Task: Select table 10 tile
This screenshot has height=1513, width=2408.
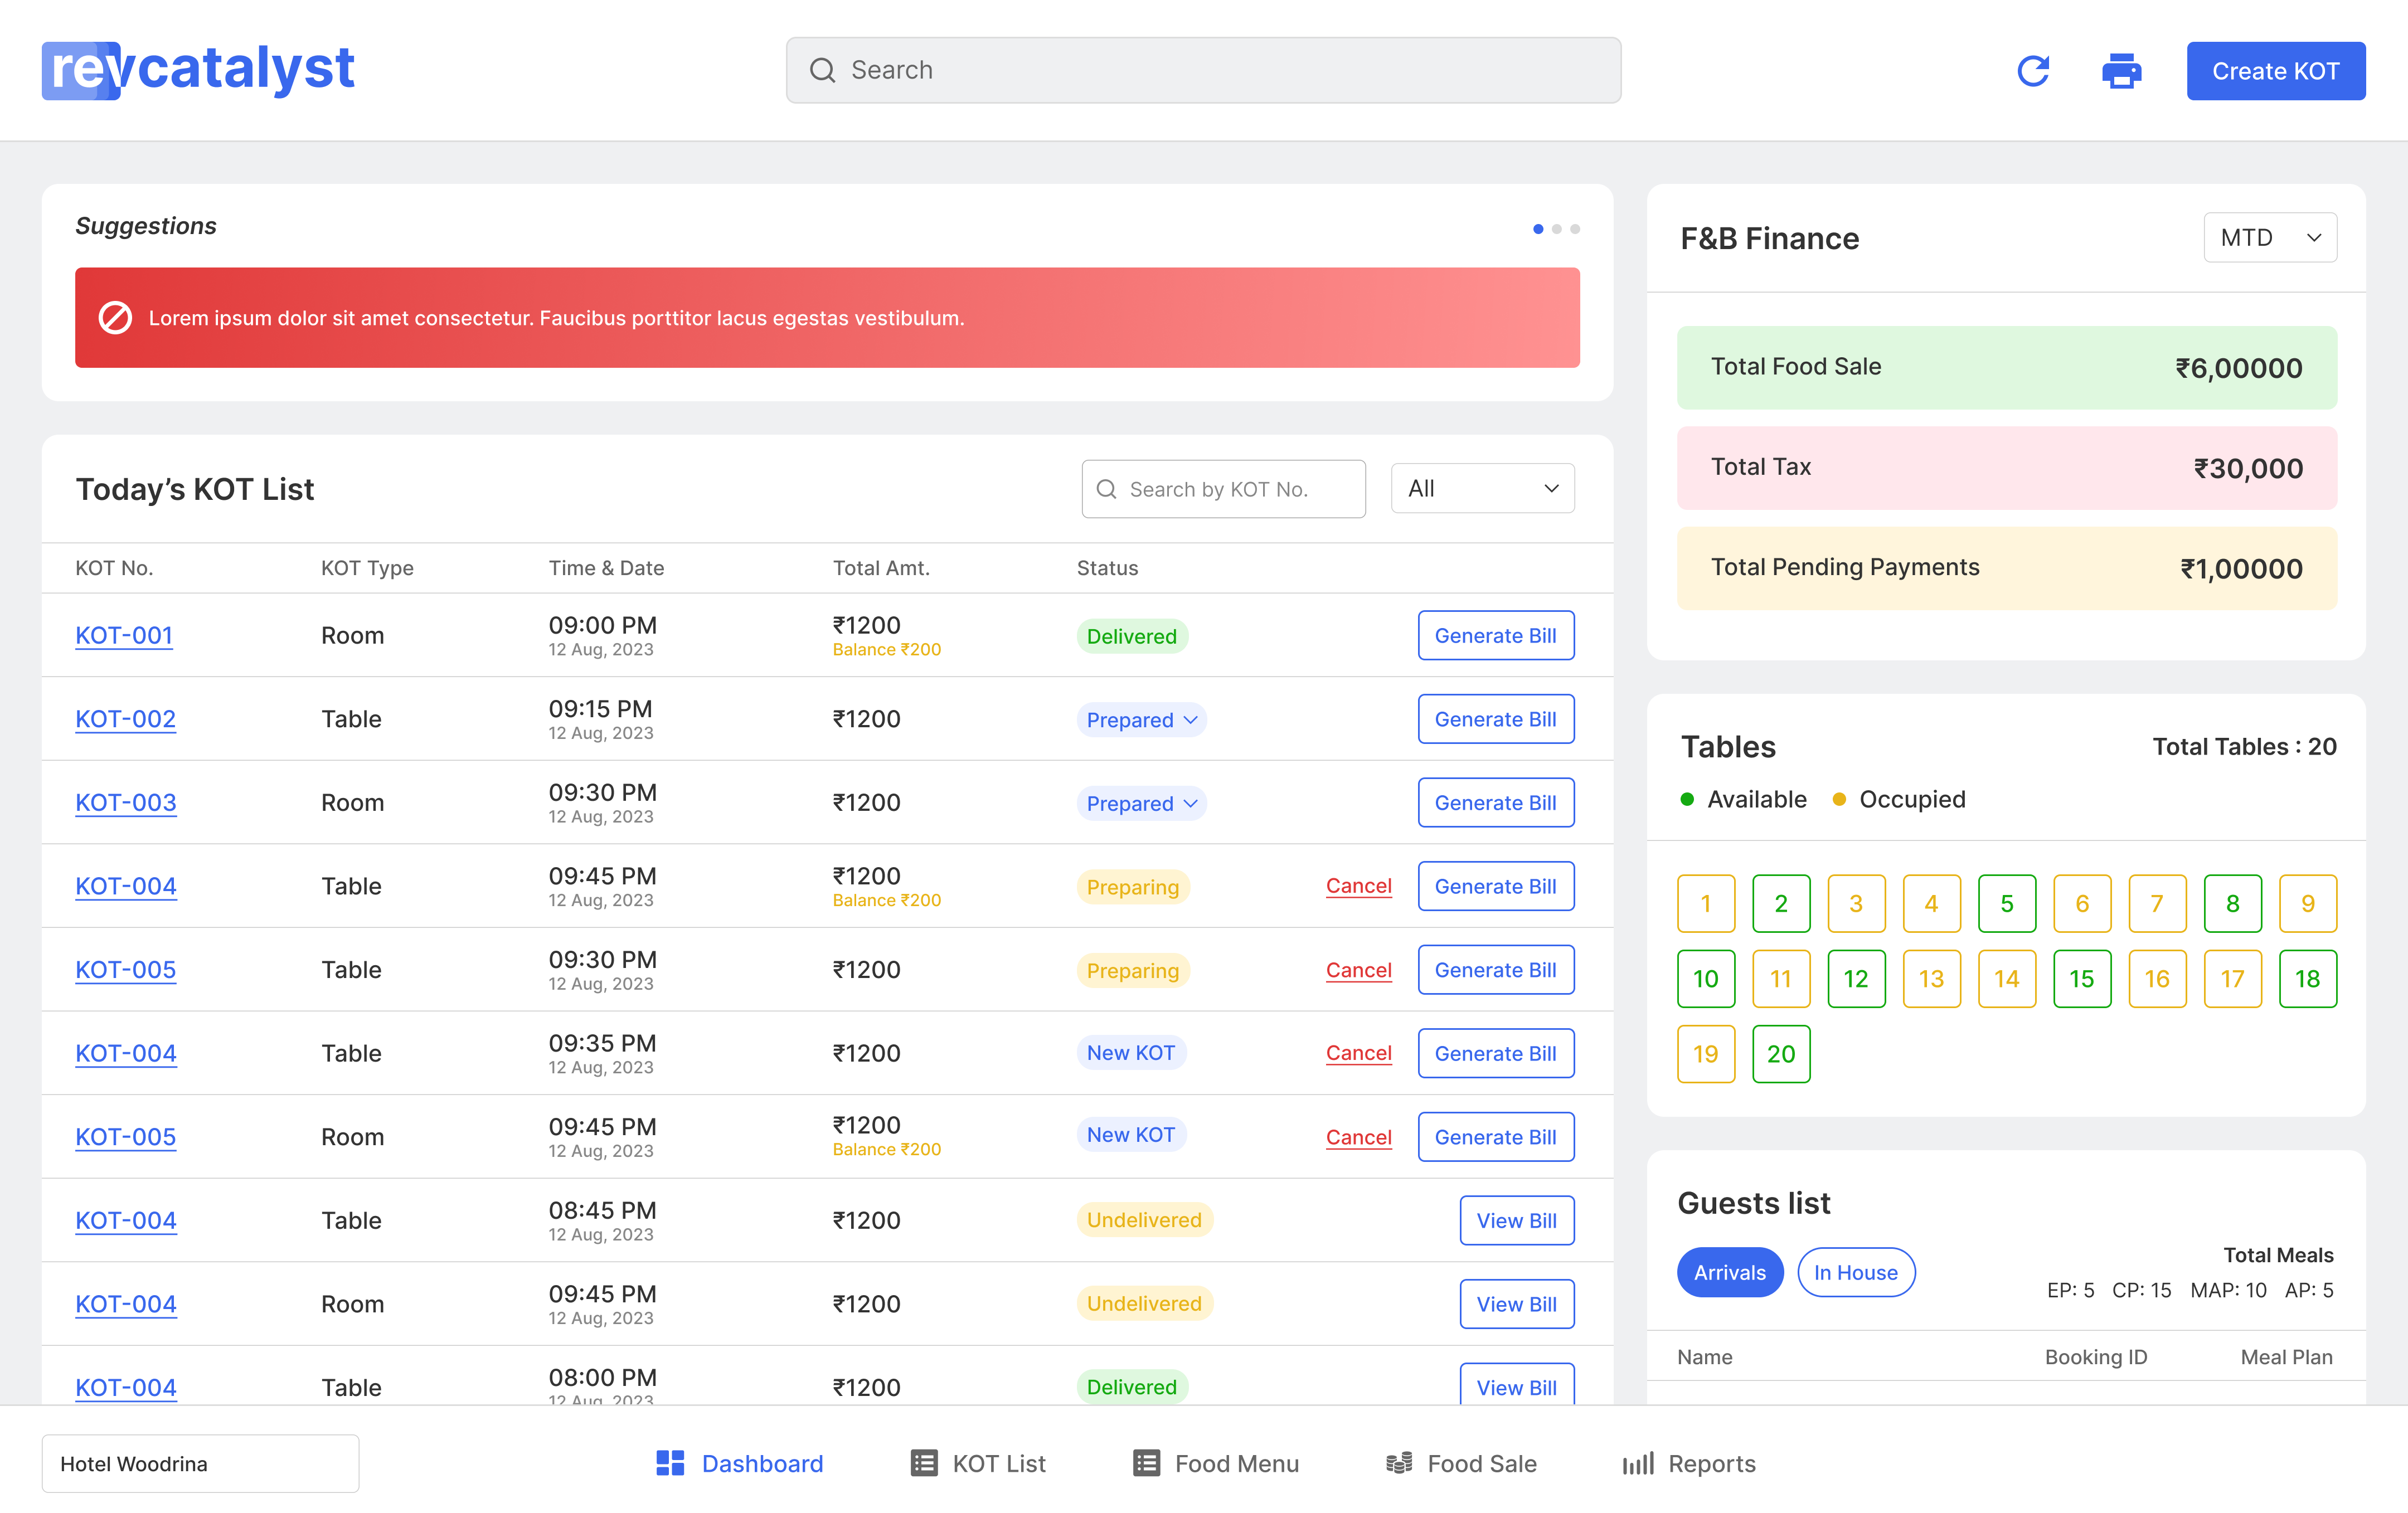Action: point(1706,979)
